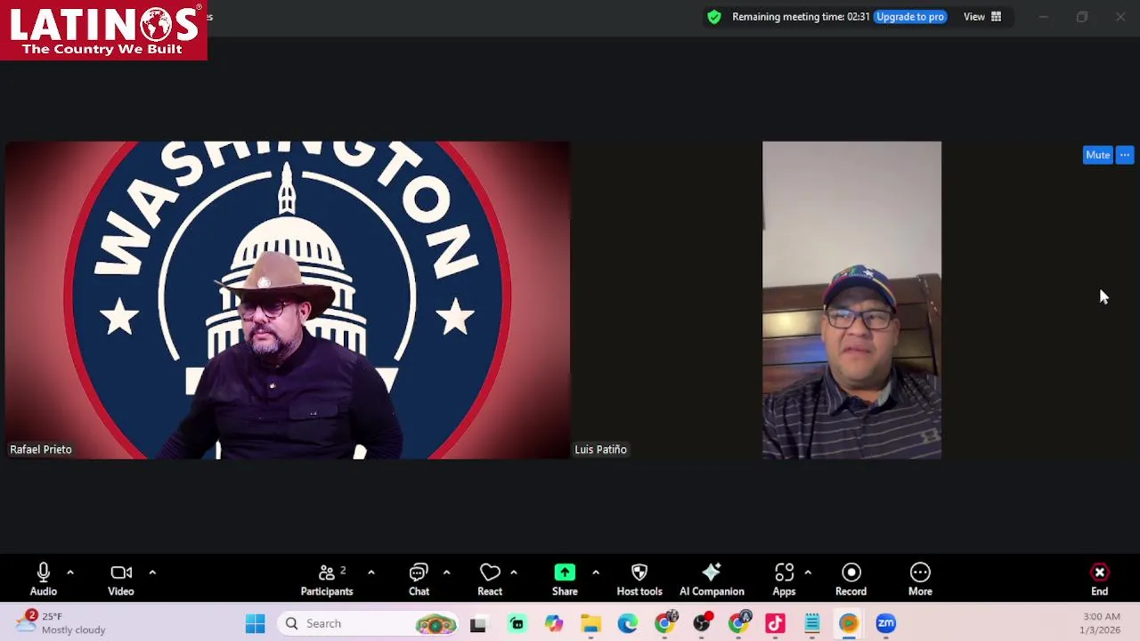Open the orange media player taskbar icon

[849, 623]
